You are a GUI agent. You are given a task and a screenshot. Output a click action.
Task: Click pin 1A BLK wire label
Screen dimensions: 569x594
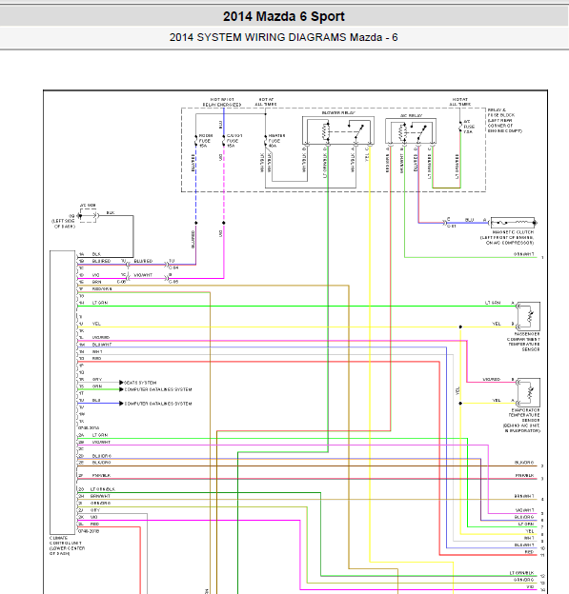96,254
